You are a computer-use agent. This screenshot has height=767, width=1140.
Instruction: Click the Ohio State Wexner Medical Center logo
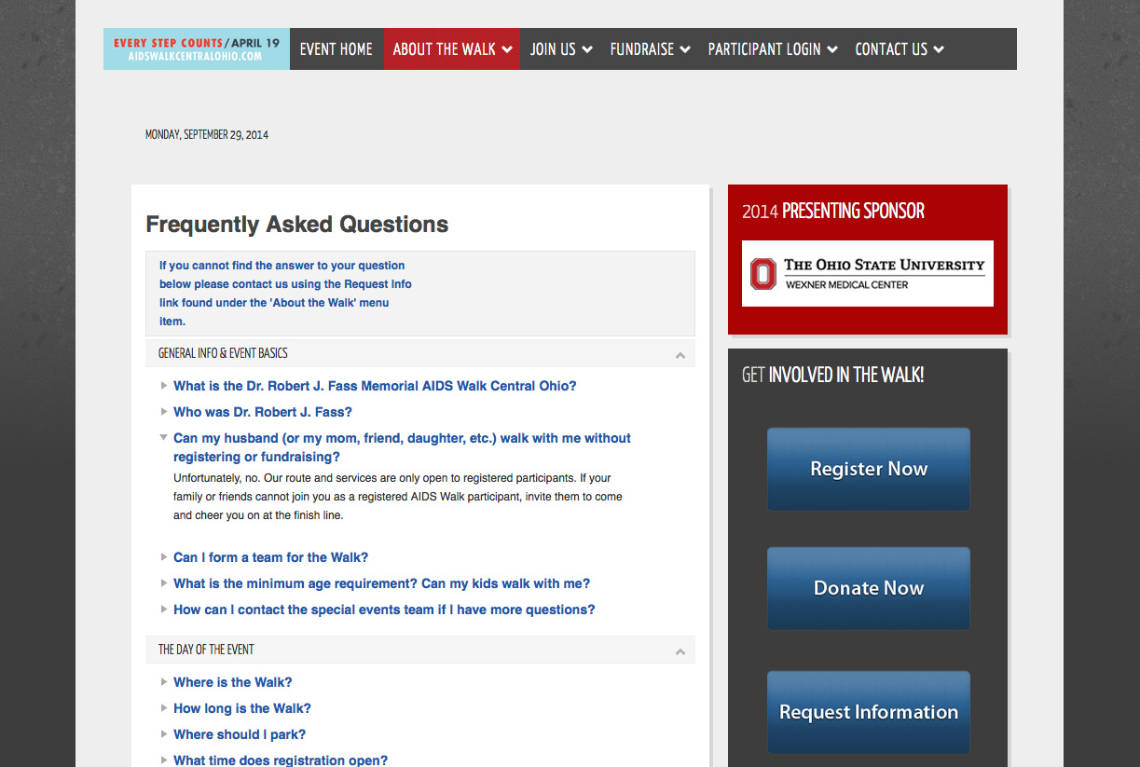point(867,273)
